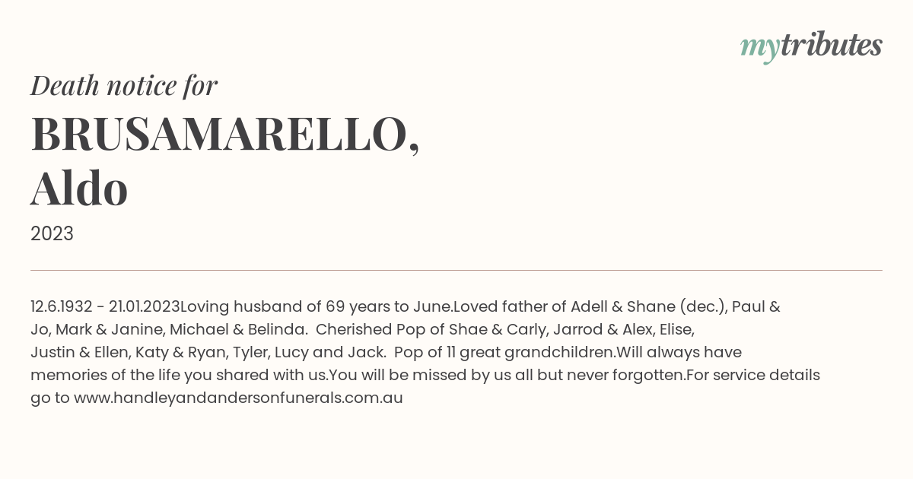Click the mytributes logo
The image size is (913, 479).
[811, 46]
